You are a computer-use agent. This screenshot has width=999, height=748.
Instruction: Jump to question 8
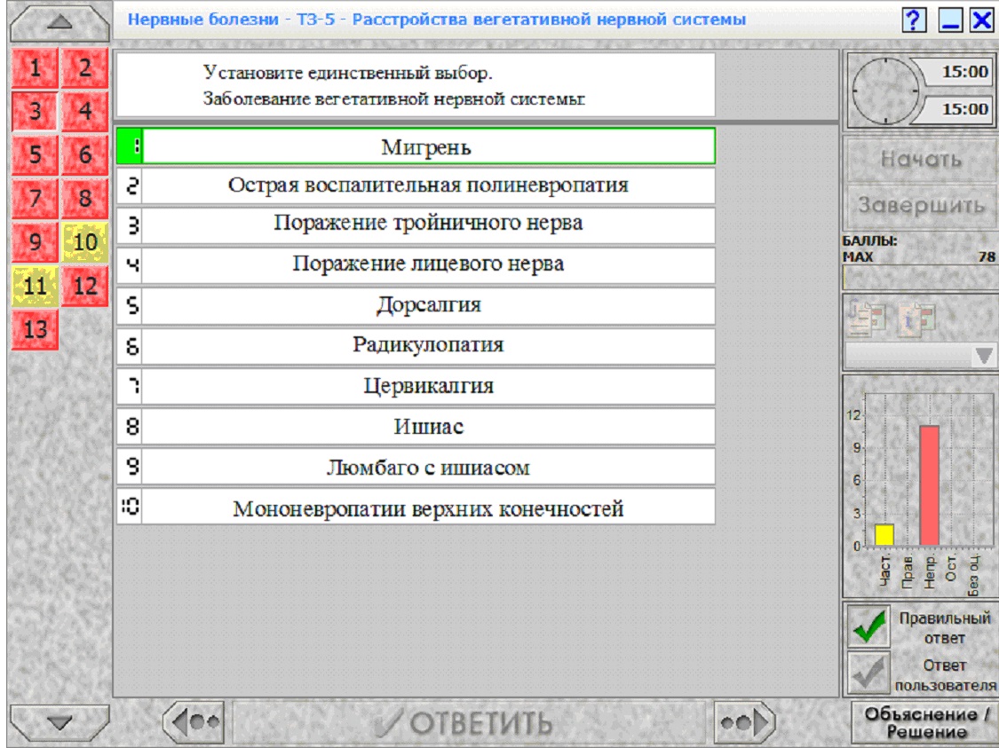click(x=84, y=198)
